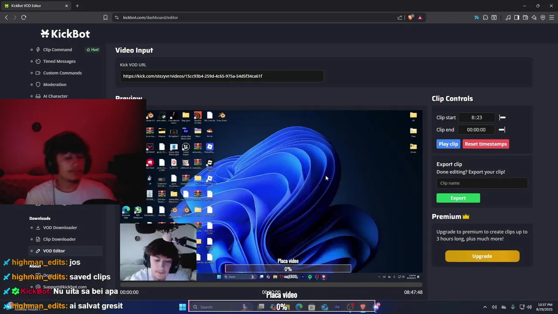Bookmark this page icon
The image size is (558, 314).
105,17
